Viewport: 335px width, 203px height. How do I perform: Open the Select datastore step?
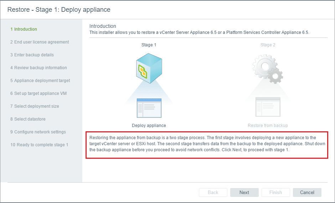coord(28,119)
